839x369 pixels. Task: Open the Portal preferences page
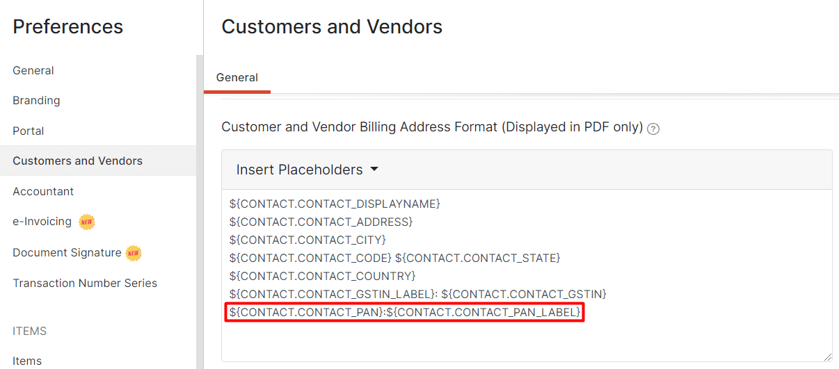(29, 131)
